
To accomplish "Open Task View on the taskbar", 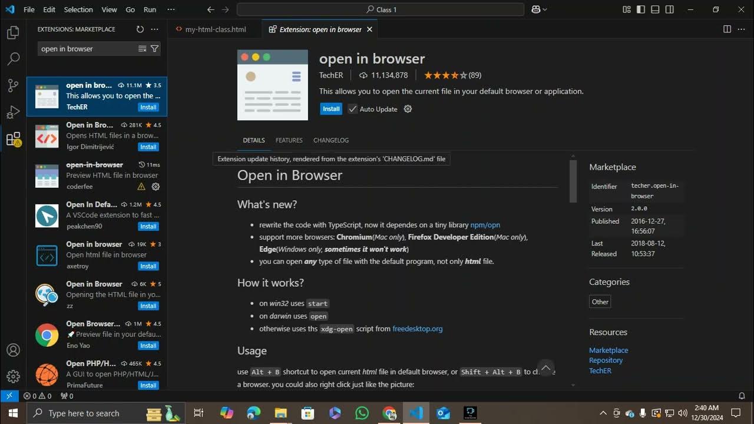I will click(x=199, y=413).
